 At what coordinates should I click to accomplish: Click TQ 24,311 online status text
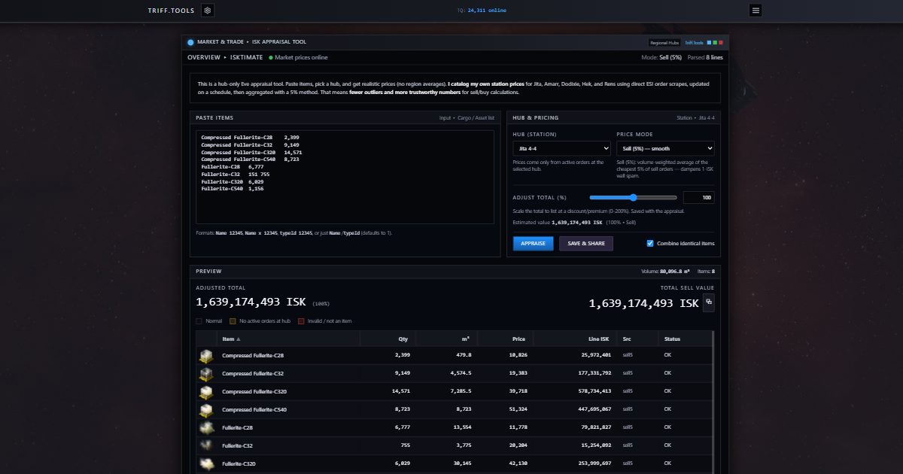482,11
